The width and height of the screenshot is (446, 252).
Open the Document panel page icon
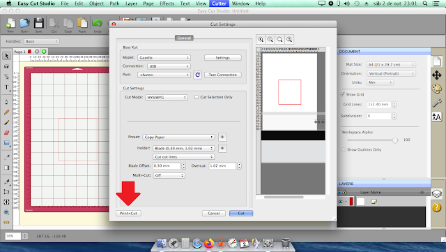pos(437,61)
